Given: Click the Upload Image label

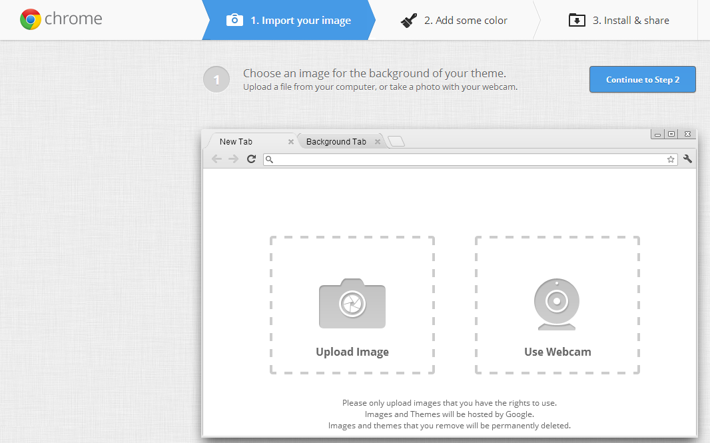Looking at the screenshot, I should pyautogui.click(x=352, y=352).
